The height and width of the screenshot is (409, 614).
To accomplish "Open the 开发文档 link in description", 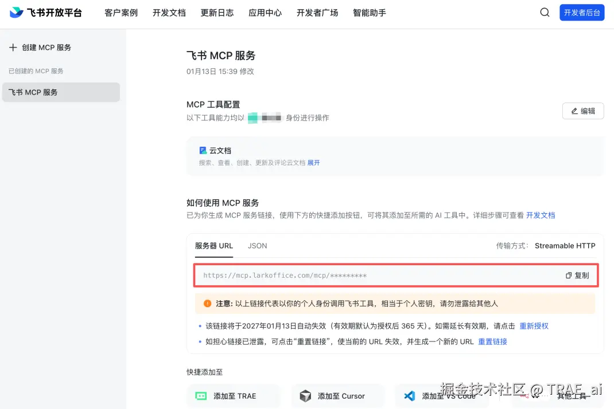I will pos(541,215).
